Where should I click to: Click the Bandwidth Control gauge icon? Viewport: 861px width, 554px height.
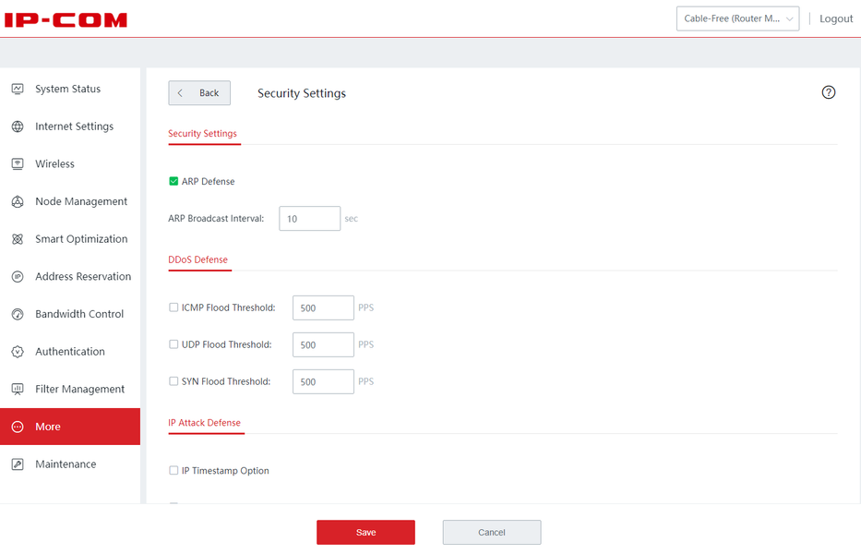(17, 314)
